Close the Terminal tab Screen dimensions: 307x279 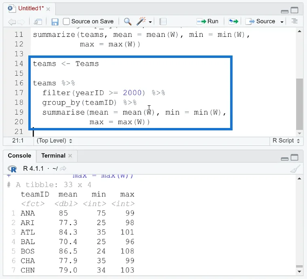point(70,155)
